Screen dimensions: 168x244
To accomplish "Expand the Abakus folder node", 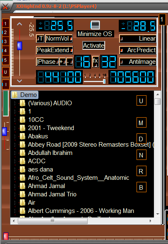I will [15, 136].
